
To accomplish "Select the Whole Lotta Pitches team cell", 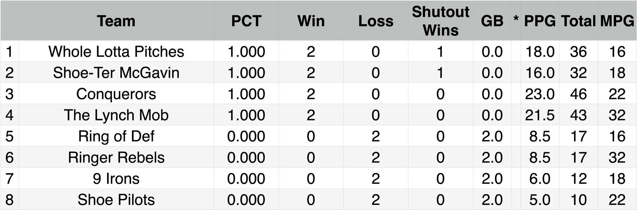I will point(116,52).
